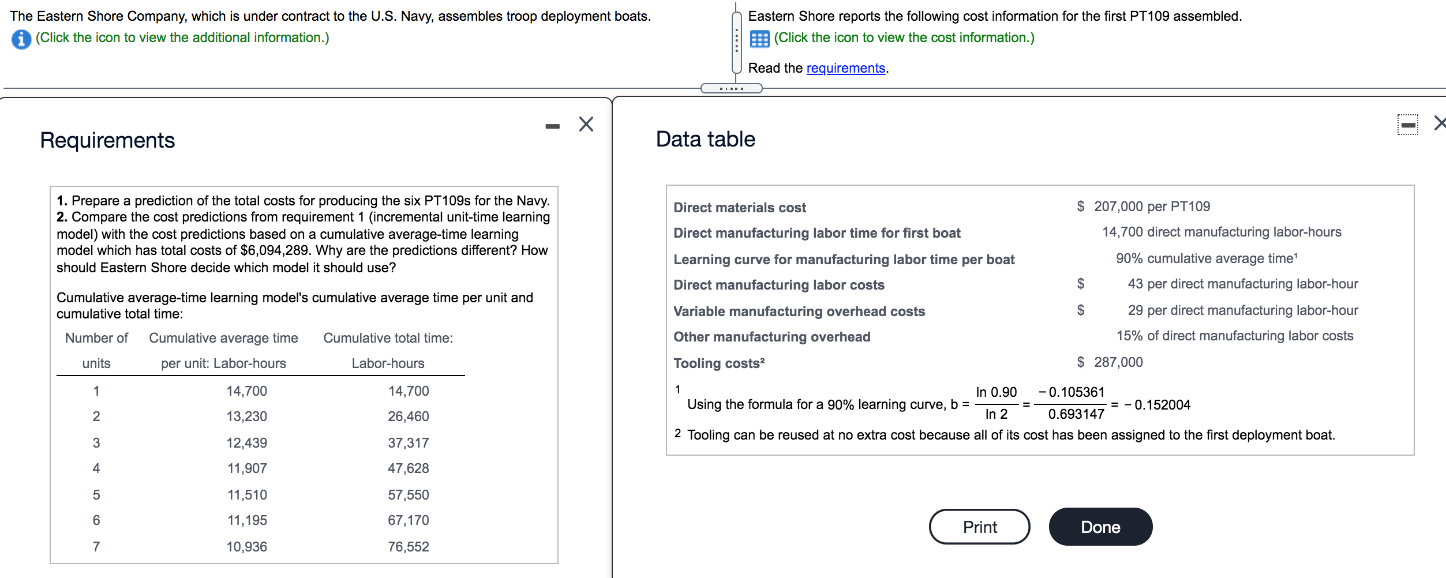Select the 11,510 cumulative average cell
Screen dimensions: 1446x578
247,495
